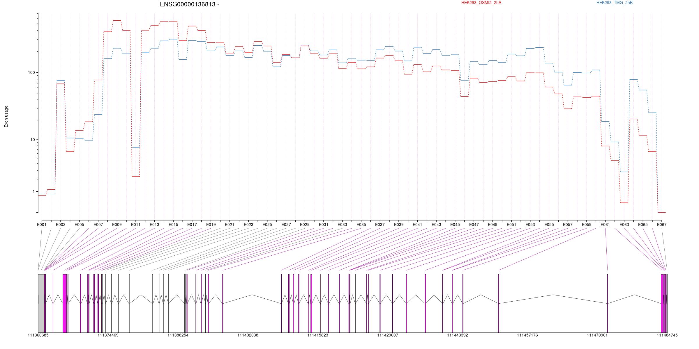Select exon label E067
699x349 pixels.
click(662, 225)
